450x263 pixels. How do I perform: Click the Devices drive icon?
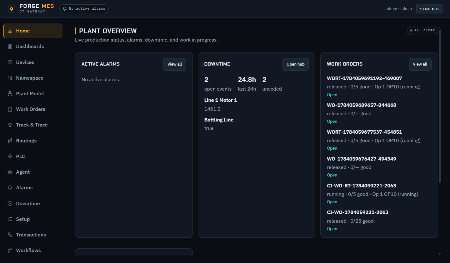click(10, 62)
